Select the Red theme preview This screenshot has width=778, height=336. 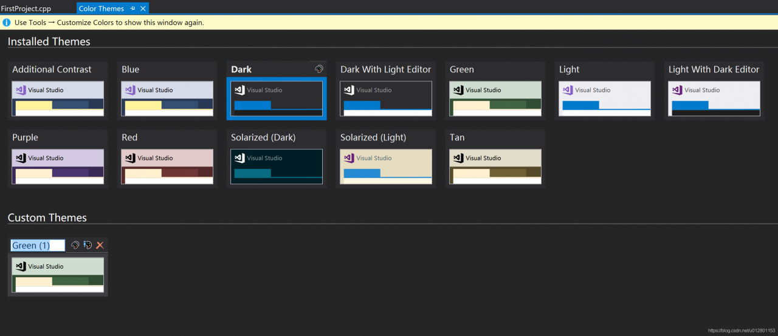point(167,166)
